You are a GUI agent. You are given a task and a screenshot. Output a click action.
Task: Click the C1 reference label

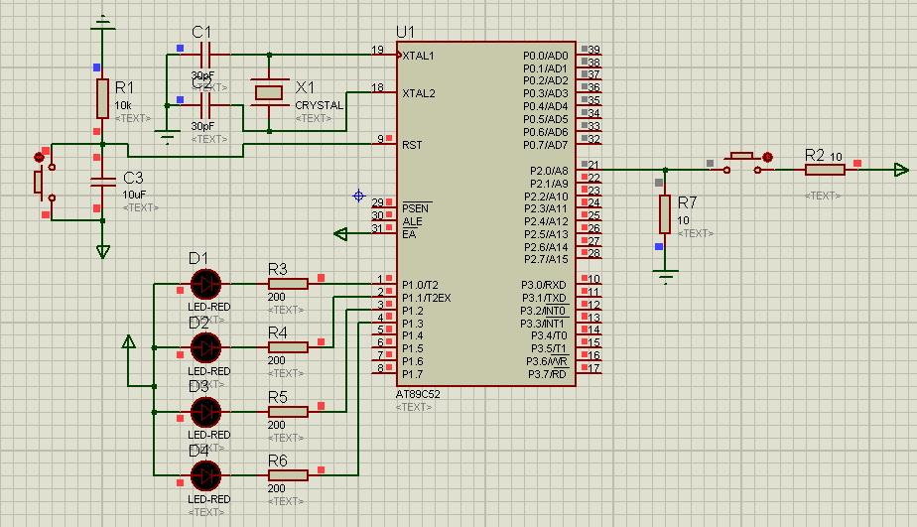point(201,32)
